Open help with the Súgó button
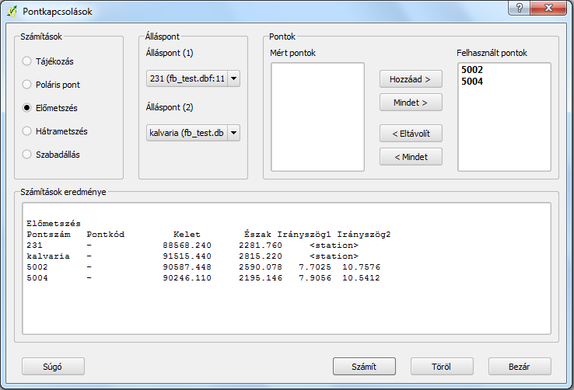 53,366
